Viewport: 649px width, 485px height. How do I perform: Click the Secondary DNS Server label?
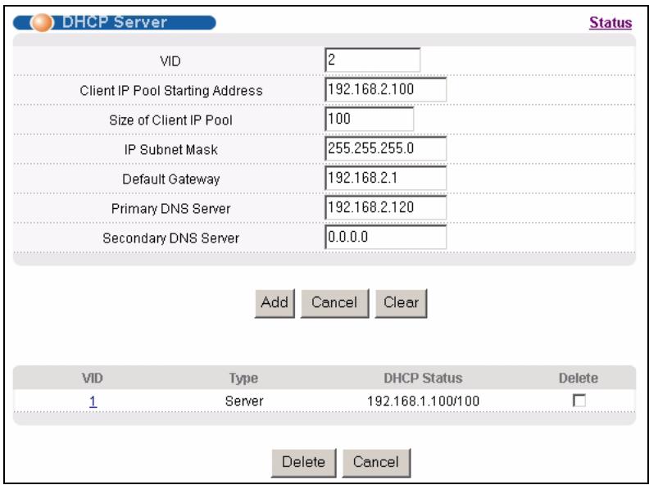click(x=171, y=238)
